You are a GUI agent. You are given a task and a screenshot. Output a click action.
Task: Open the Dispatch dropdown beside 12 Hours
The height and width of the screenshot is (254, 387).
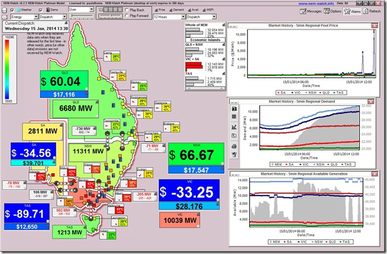coord(201,17)
